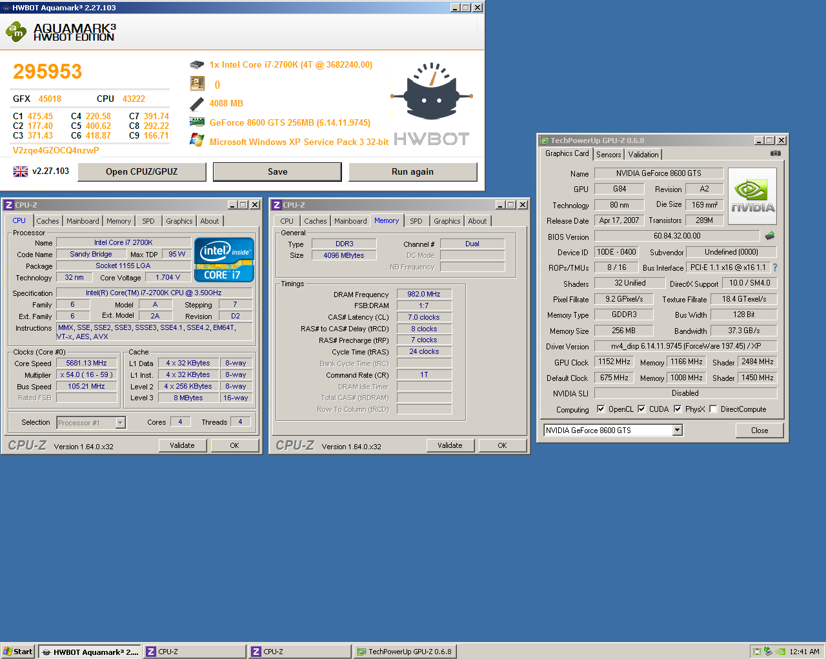
Task: Toggle the DirectCompute checkbox in GPU-Z
Action: pyautogui.click(x=713, y=409)
